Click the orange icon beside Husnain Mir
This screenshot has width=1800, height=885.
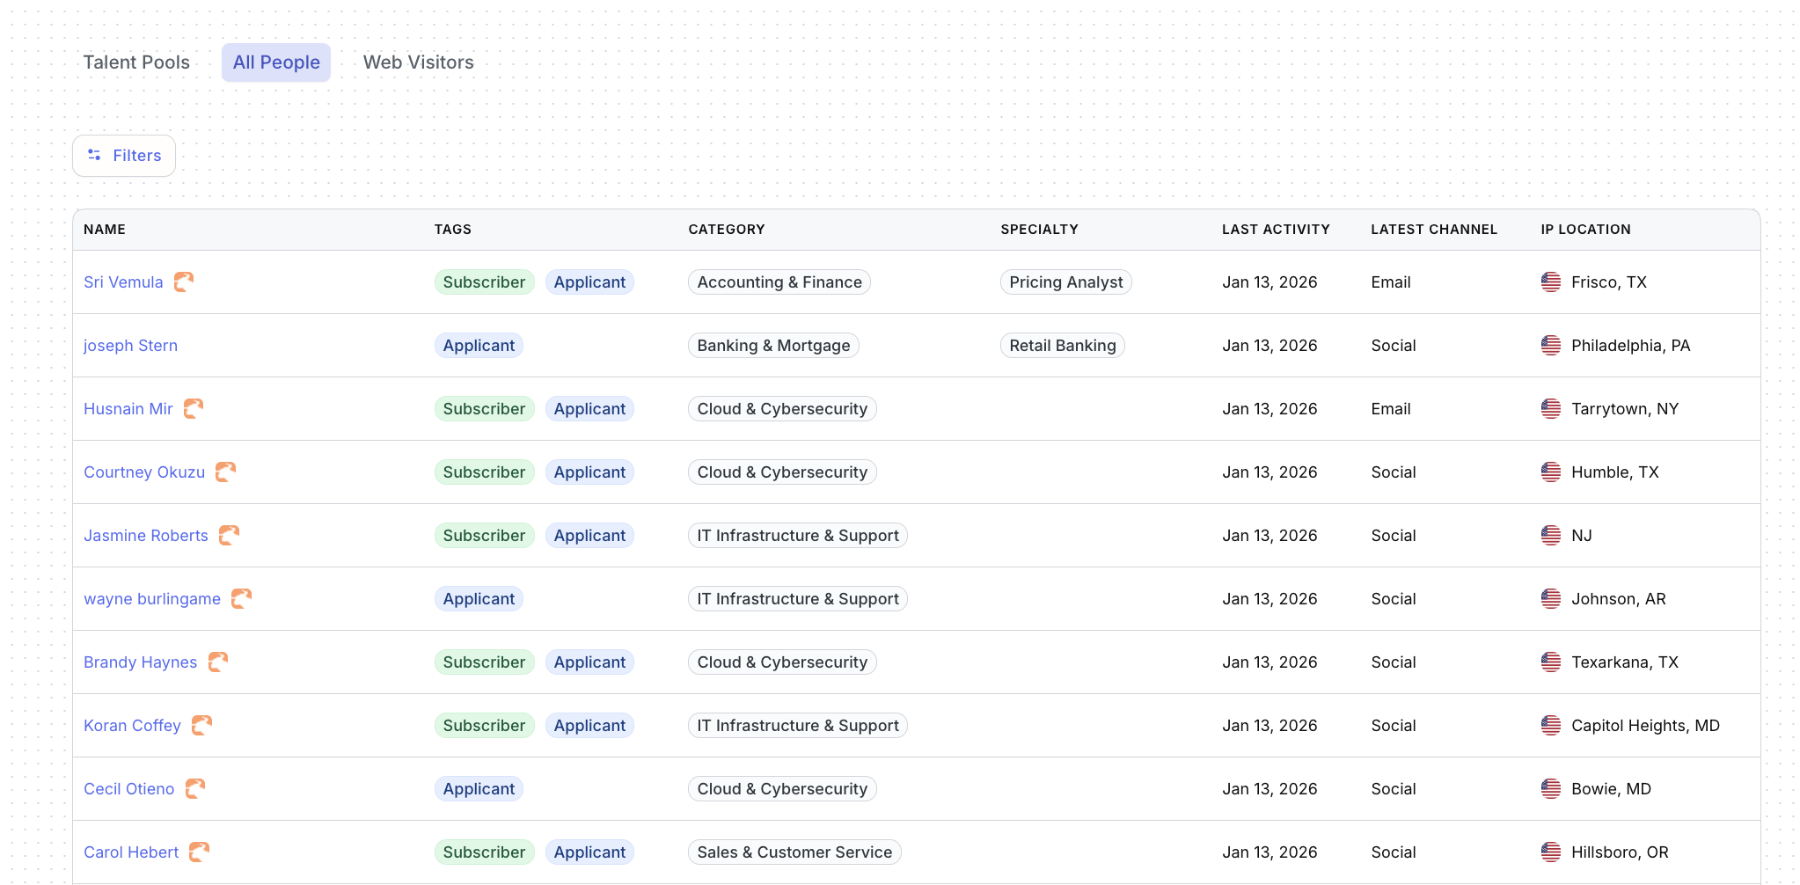(193, 408)
